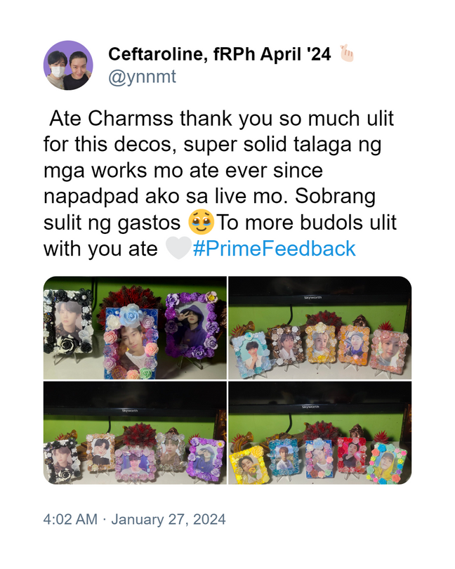Click the rainbow flower frame in the bottom-right photo
The image size is (455, 569).
pyautogui.click(x=387, y=463)
